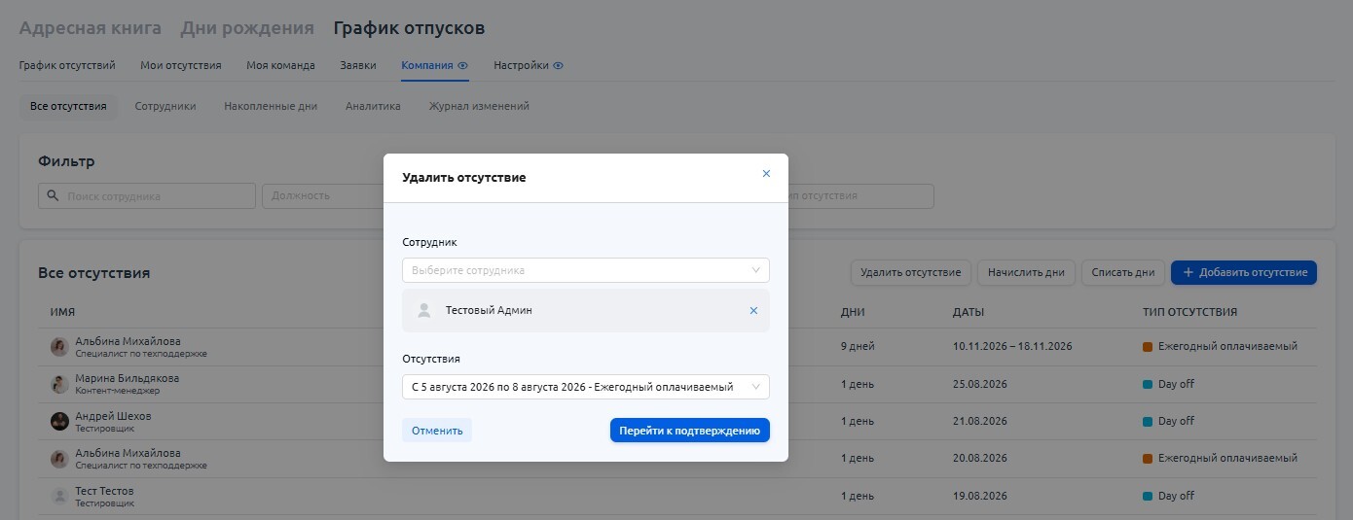Click the name Андрей Шехов

(x=113, y=416)
